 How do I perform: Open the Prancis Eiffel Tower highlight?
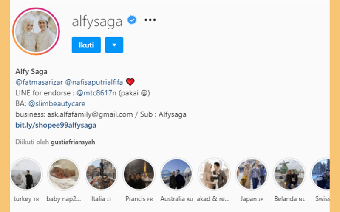point(139,174)
